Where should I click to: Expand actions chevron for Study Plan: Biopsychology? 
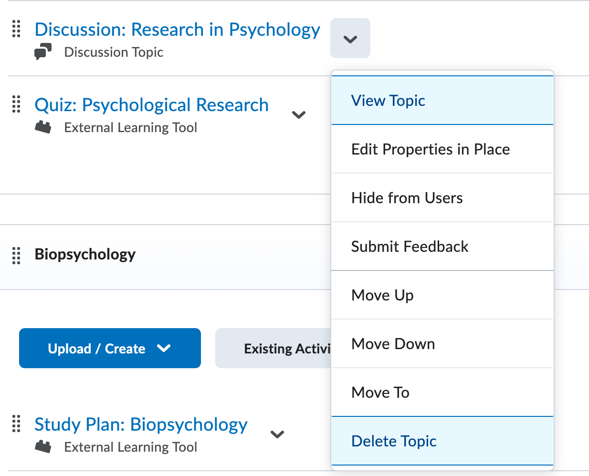[x=277, y=435]
